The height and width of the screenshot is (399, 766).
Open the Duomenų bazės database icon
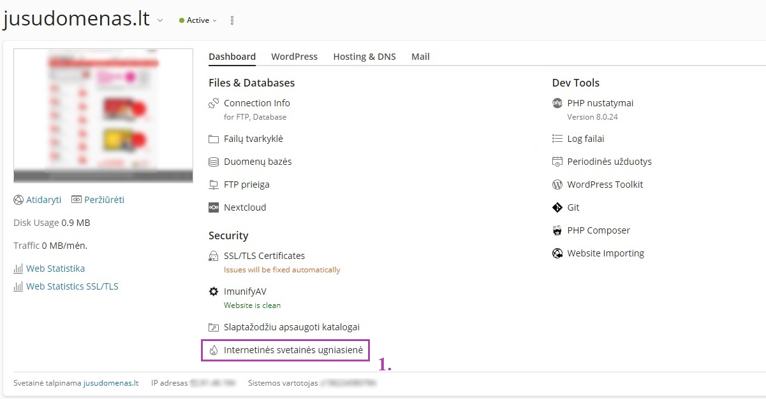(x=214, y=162)
